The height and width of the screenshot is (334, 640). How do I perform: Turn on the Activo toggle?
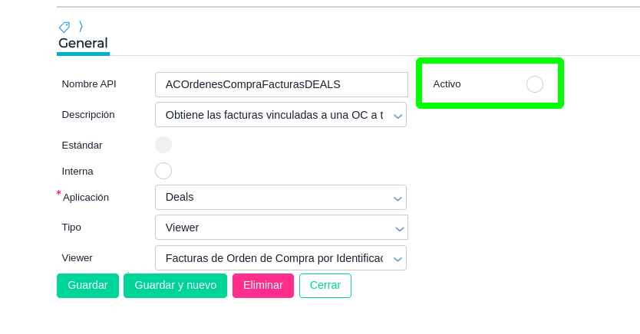tap(535, 84)
